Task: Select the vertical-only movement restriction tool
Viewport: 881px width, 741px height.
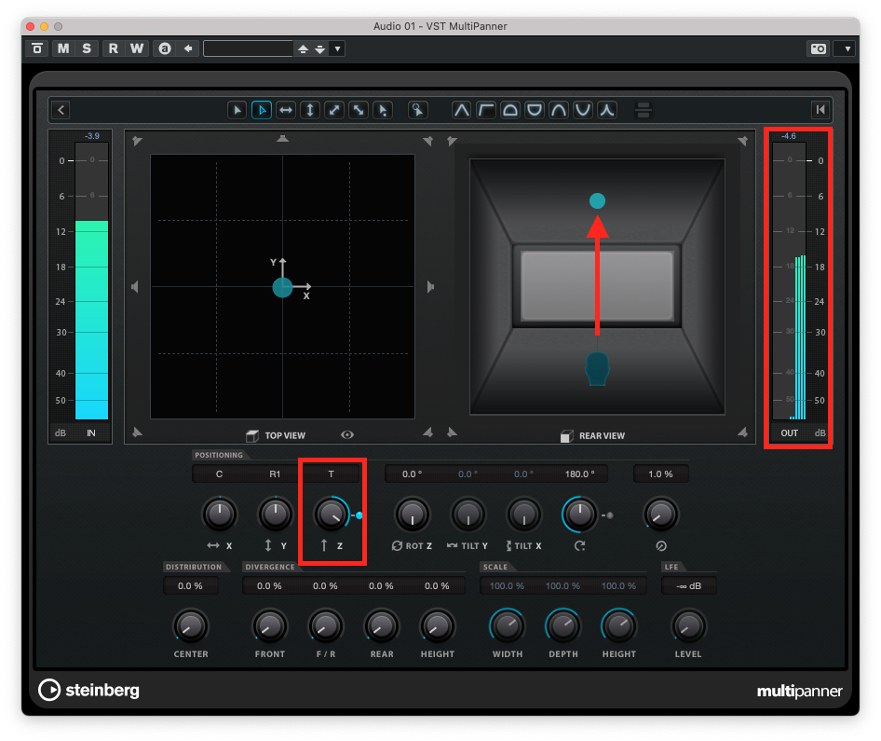Action: 310,110
